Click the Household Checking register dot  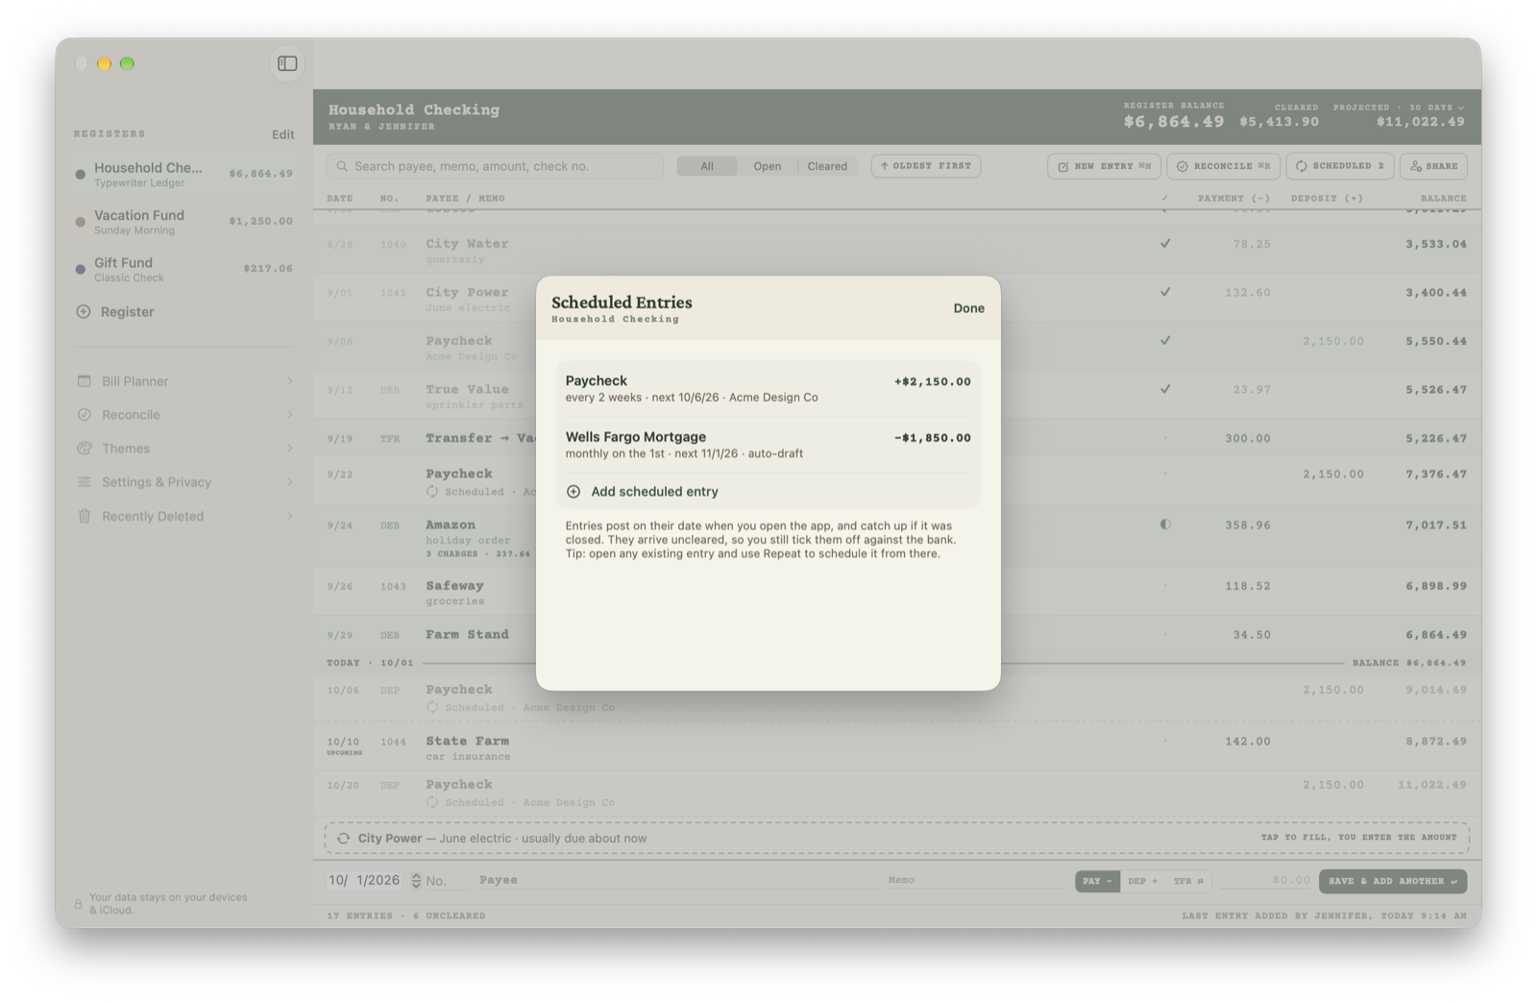point(80,174)
